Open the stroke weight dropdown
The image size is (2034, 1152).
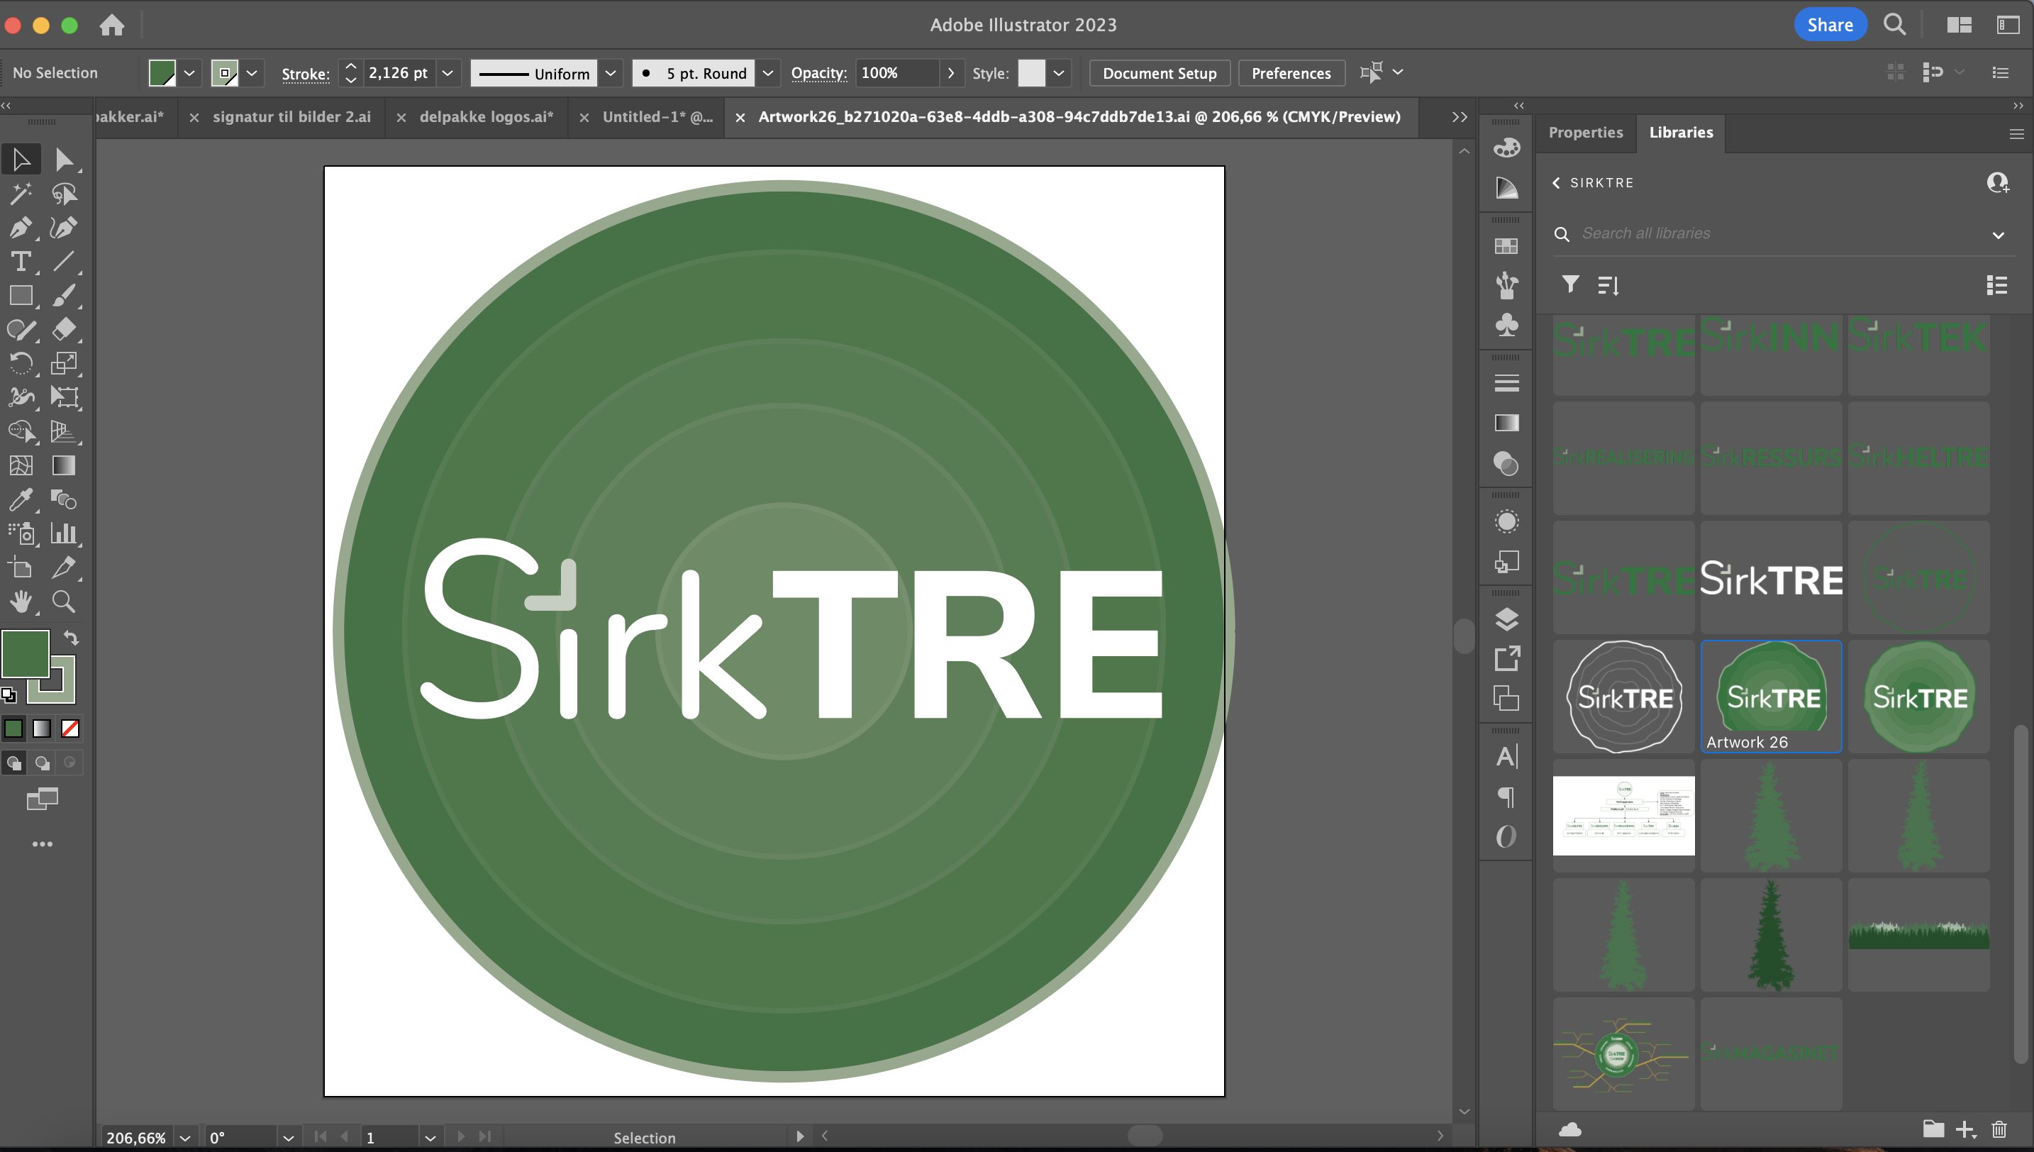pos(448,73)
